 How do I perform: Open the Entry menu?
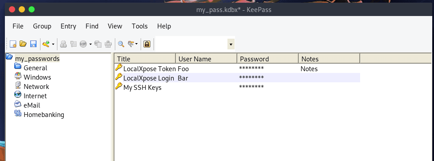click(69, 26)
